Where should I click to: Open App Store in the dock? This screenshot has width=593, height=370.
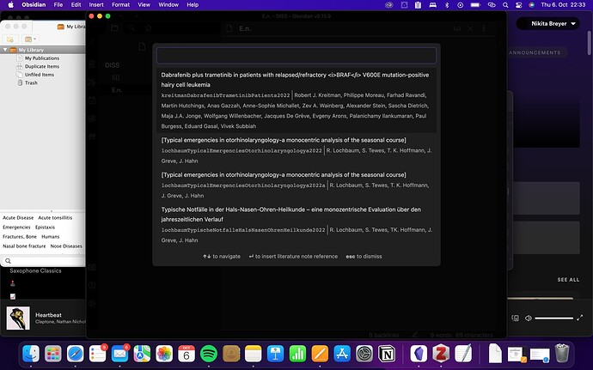pos(342,355)
